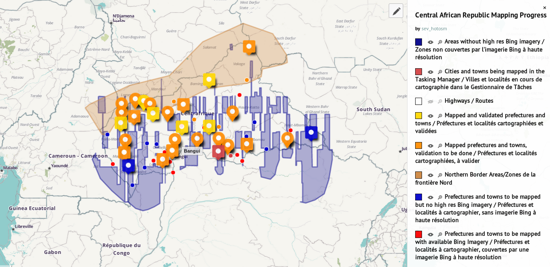550x267 pixels.
Task: Click bright red swatch for available Bing imagery
Action: click(419, 234)
